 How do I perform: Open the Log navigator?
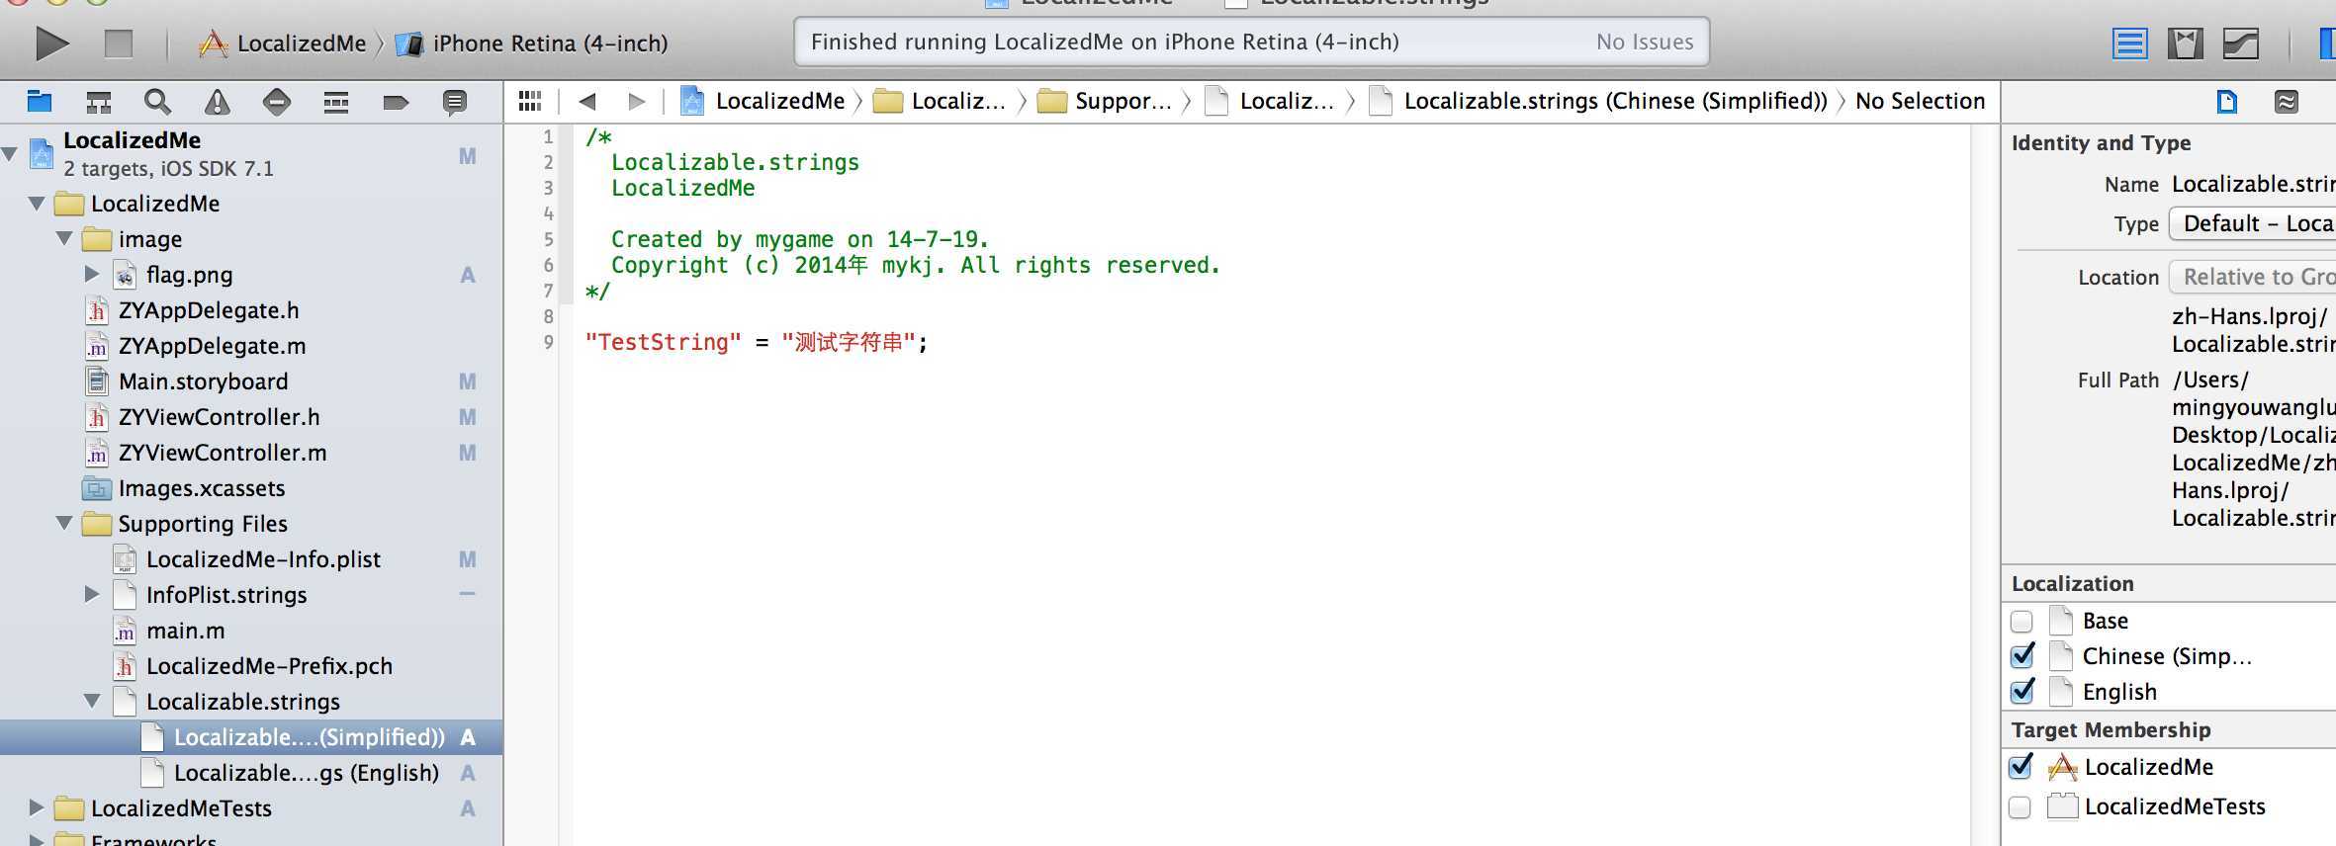pyautogui.click(x=455, y=101)
